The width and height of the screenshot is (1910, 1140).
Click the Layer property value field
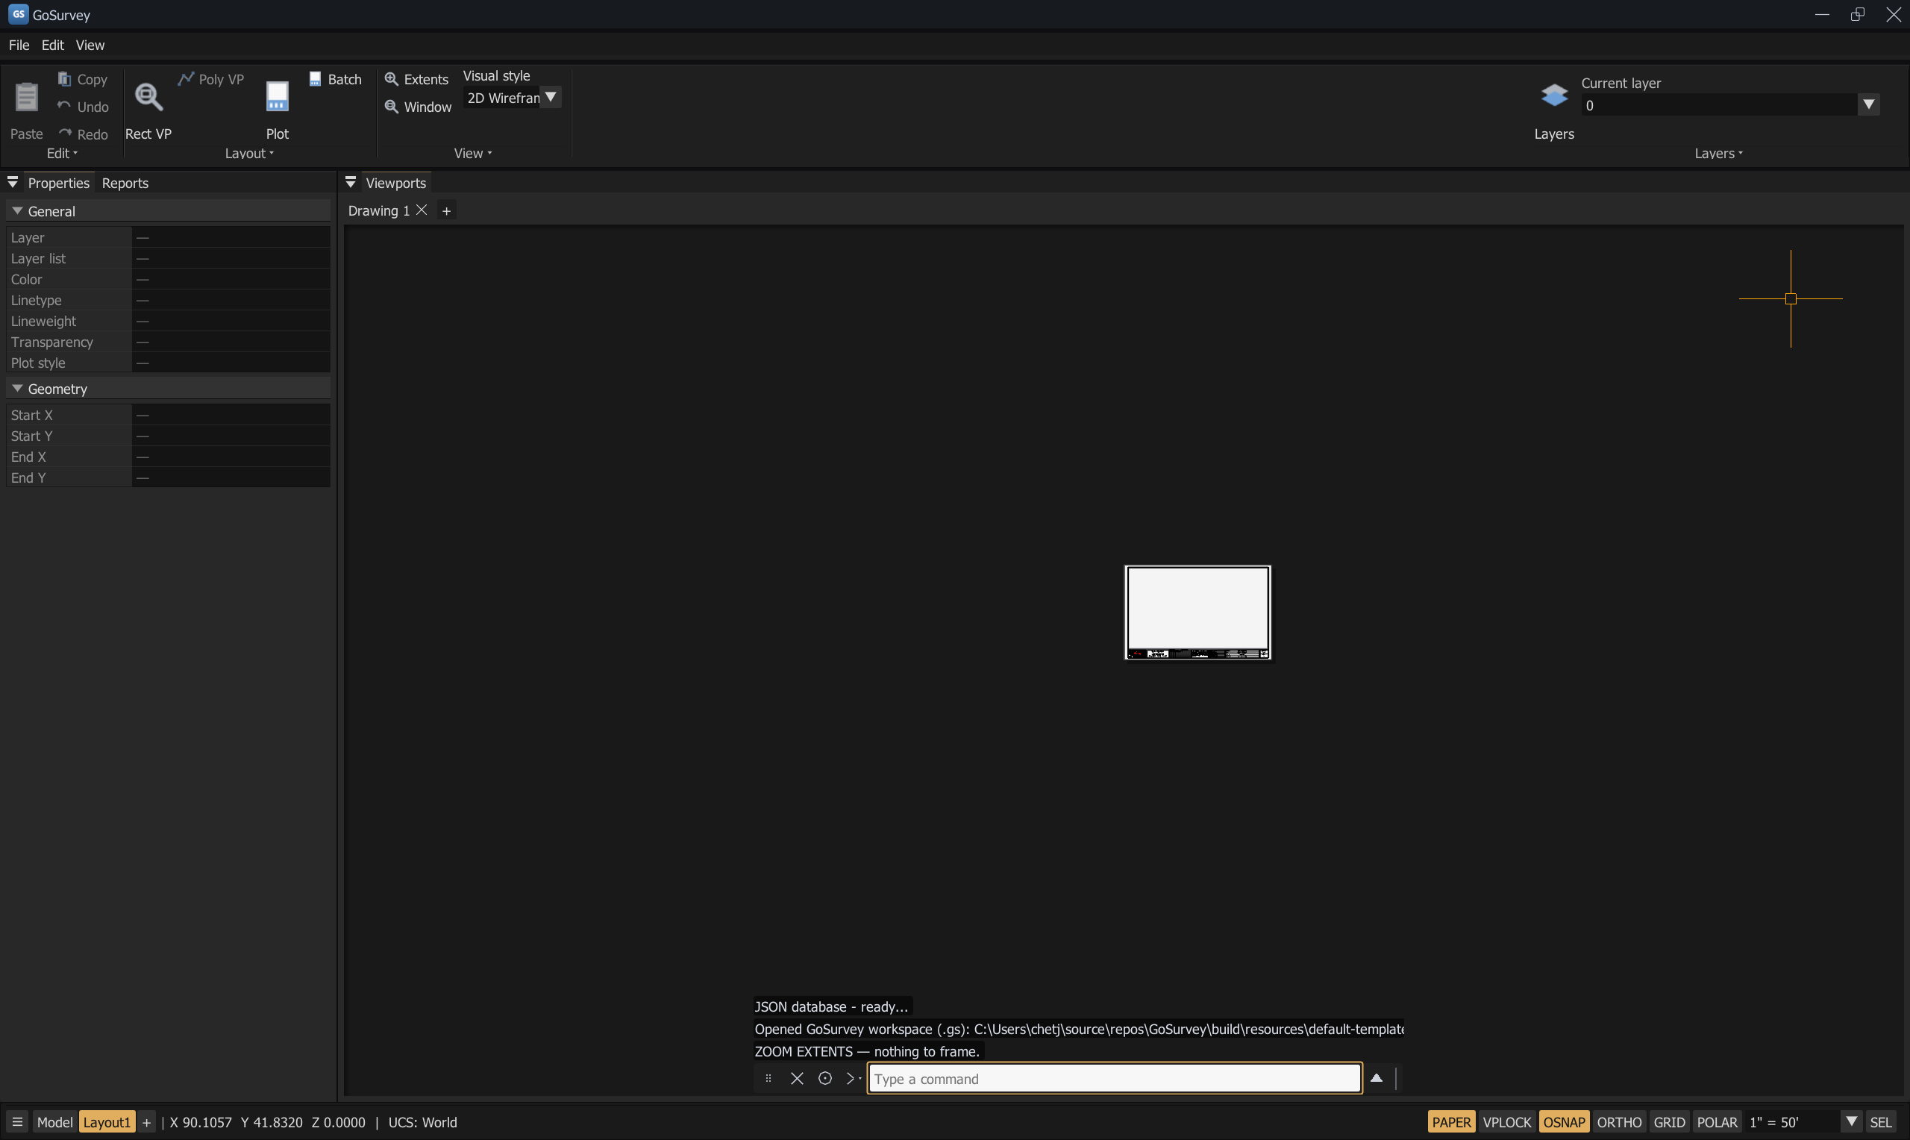tap(231, 237)
